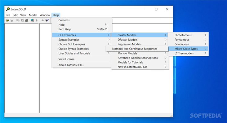
Task: Close the LatentGOLD window
Action: pos(167,9)
